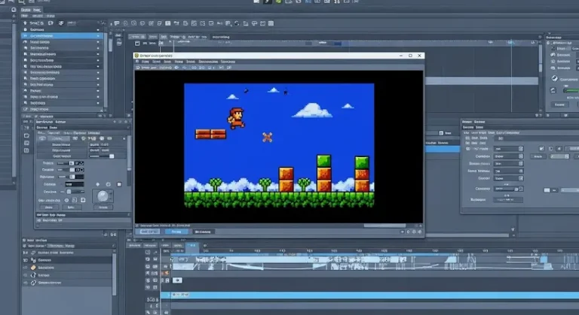579x315 pixels.
Task: Check the white square box beside the circle icon
Action: click(119, 184)
